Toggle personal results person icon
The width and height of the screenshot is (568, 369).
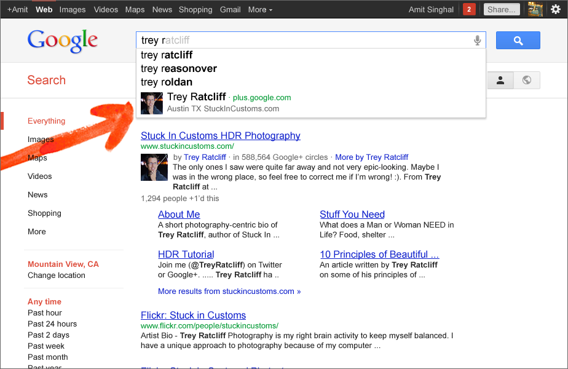[500, 80]
